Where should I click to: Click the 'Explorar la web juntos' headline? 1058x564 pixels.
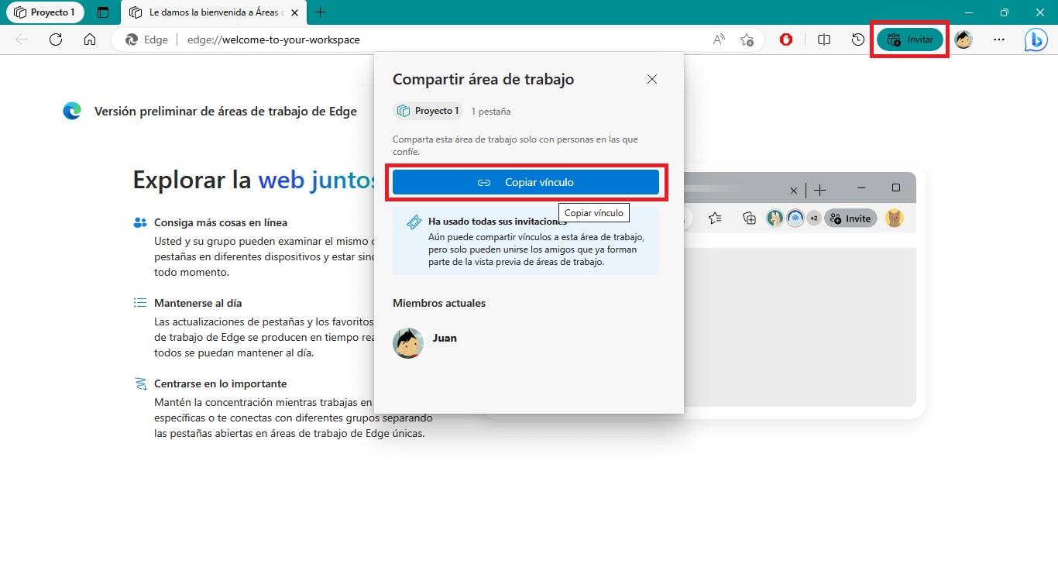[255, 180]
